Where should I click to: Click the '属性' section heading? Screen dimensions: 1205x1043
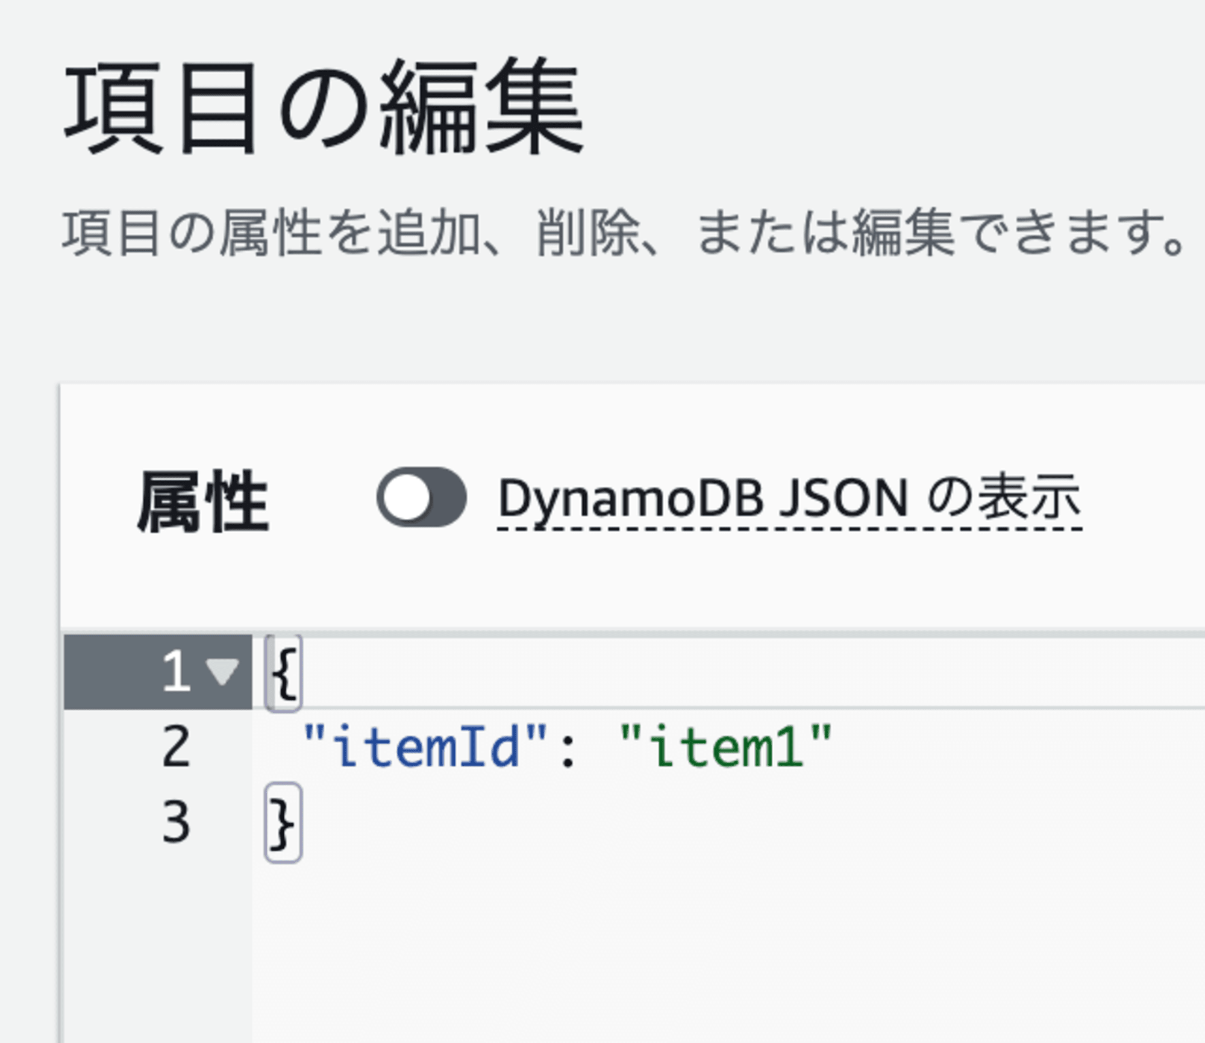[x=203, y=502]
